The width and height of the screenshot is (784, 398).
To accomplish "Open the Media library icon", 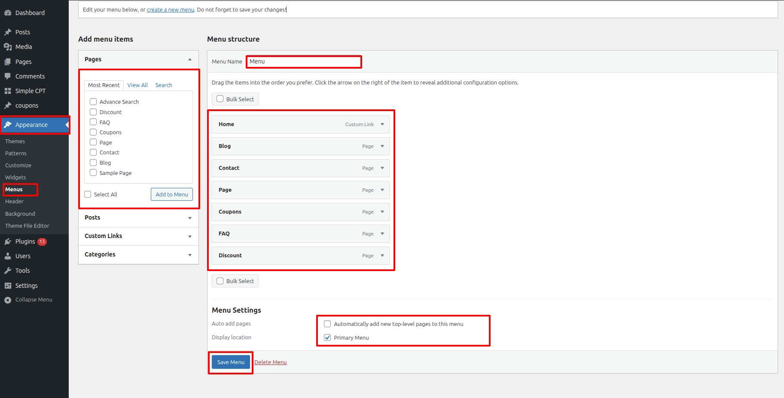I will [x=8, y=47].
